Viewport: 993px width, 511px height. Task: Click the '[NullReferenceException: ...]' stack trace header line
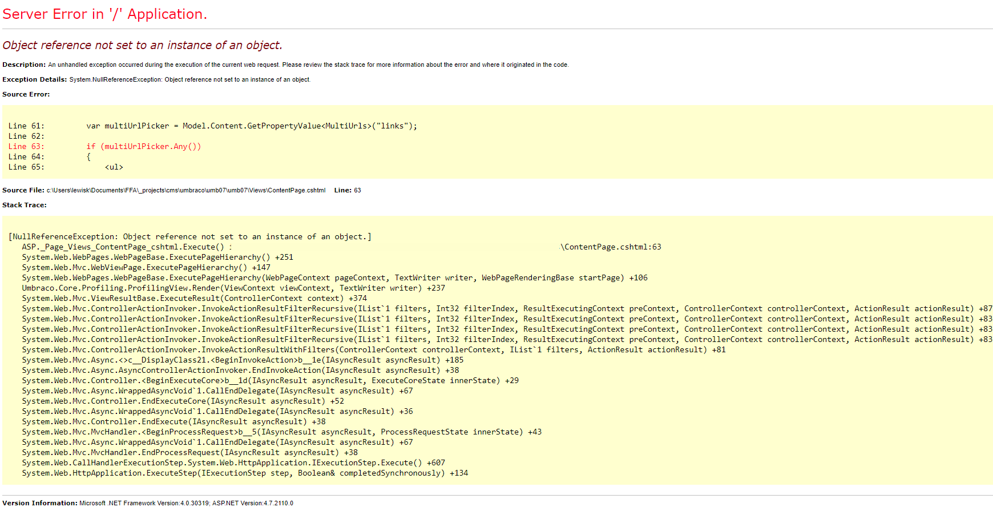189,236
